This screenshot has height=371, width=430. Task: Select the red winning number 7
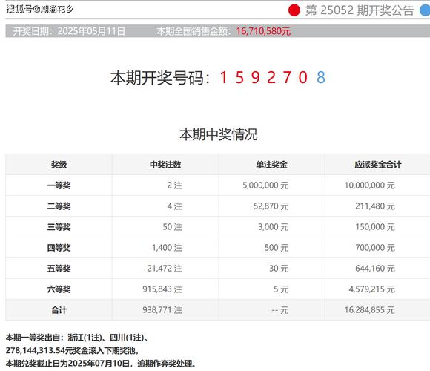pos(287,78)
